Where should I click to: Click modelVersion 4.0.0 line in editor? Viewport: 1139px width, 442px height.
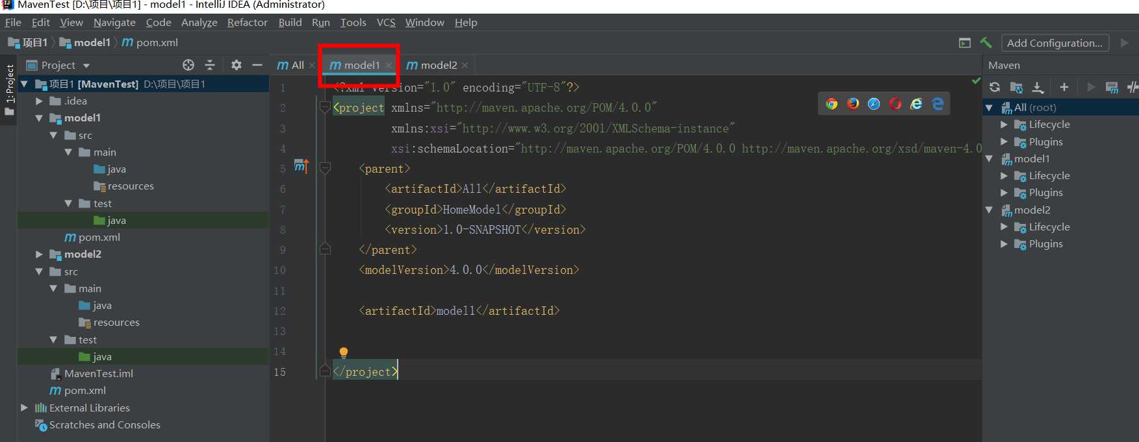click(x=468, y=270)
